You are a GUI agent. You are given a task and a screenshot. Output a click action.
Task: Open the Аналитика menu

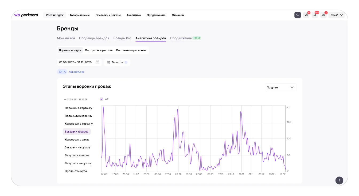click(134, 15)
